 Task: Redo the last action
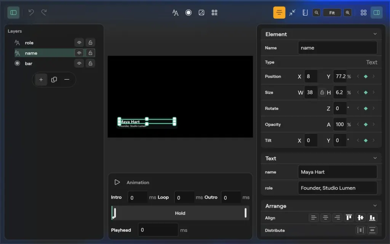click(44, 12)
